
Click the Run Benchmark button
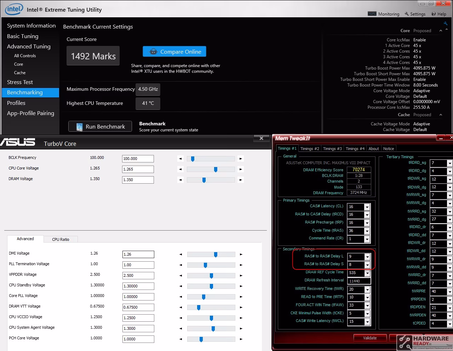pos(100,126)
